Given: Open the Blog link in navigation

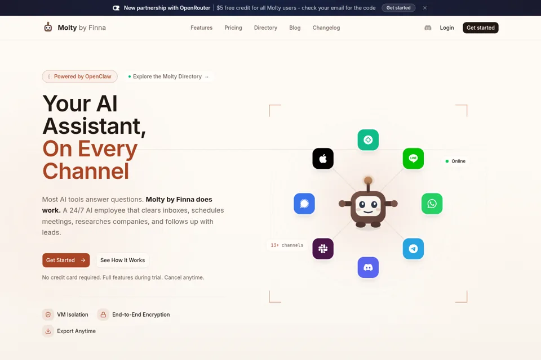Looking at the screenshot, I should tap(295, 28).
